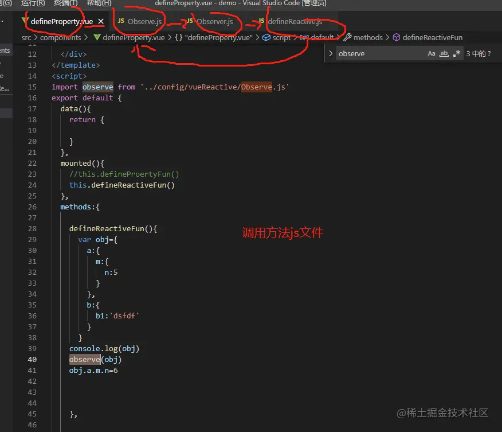Click the data(){ line
The width and height of the screenshot is (502, 432).
(76, 108)
